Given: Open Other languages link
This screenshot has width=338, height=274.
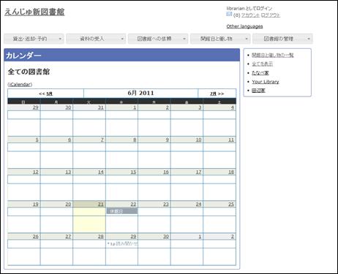Looking at the screenshot, I should 244,26.
